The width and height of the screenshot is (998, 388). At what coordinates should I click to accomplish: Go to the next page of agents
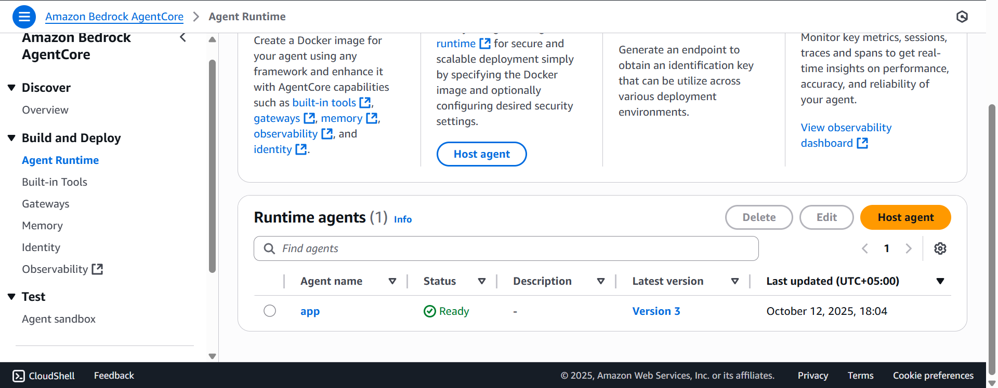tap(909, 248)
